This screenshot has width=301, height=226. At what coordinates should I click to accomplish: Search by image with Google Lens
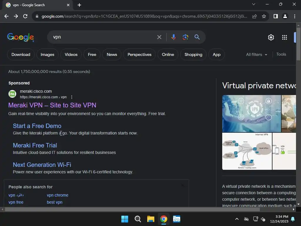(x=185, y=37)
